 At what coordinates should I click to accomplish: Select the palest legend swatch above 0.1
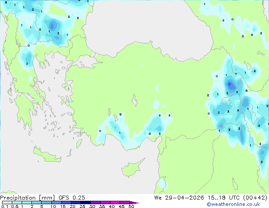(x=7, y=202)
